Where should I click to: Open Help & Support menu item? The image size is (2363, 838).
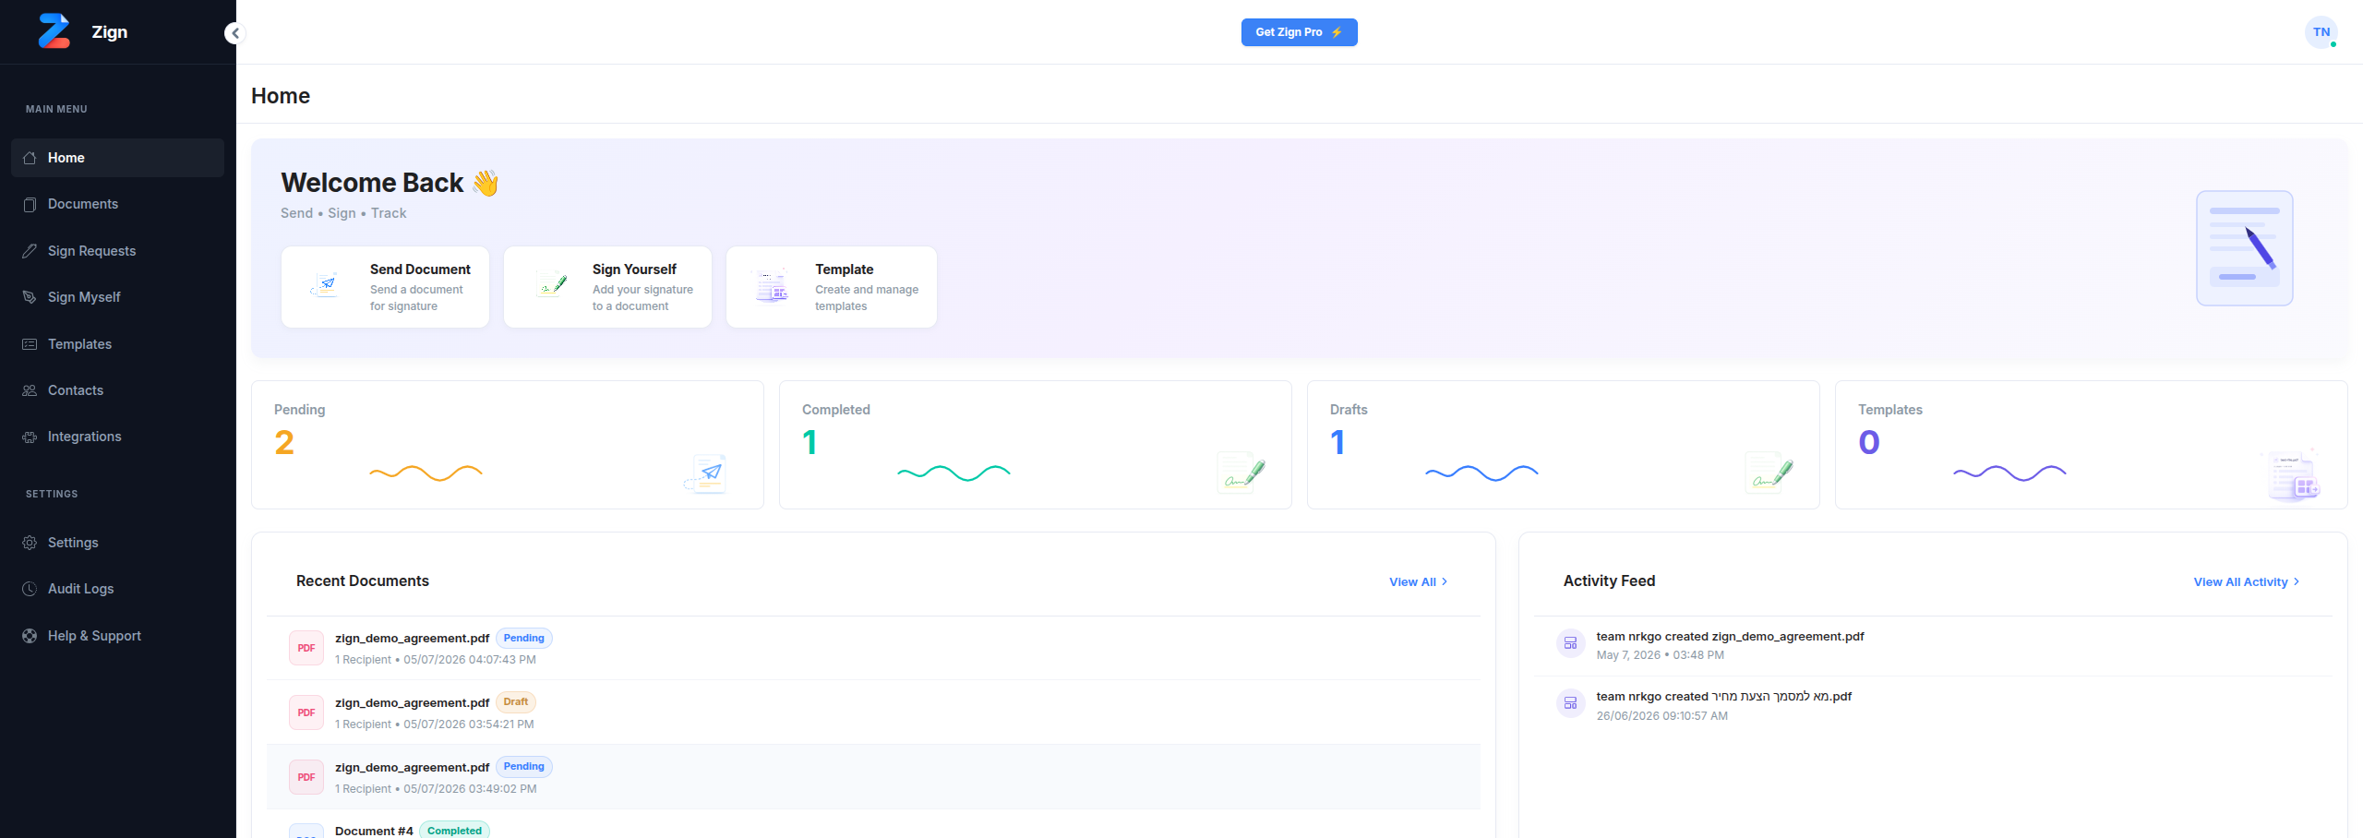(117, 636)
